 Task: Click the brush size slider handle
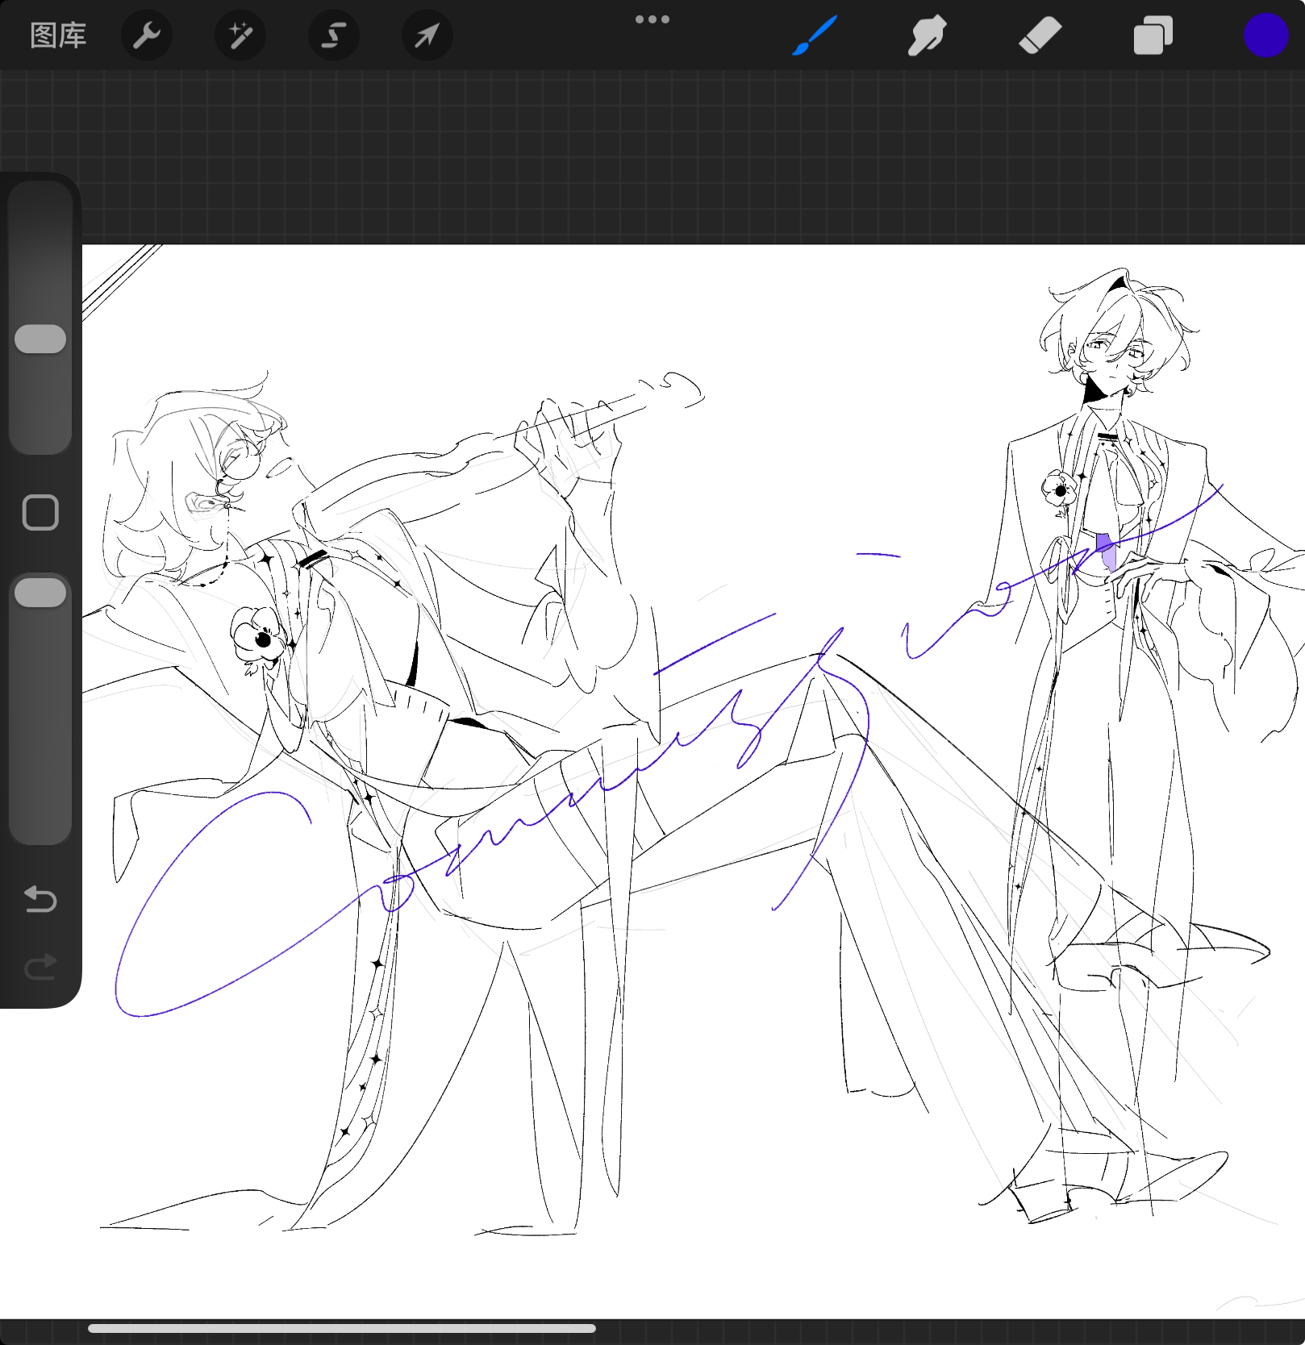[40, 339]
